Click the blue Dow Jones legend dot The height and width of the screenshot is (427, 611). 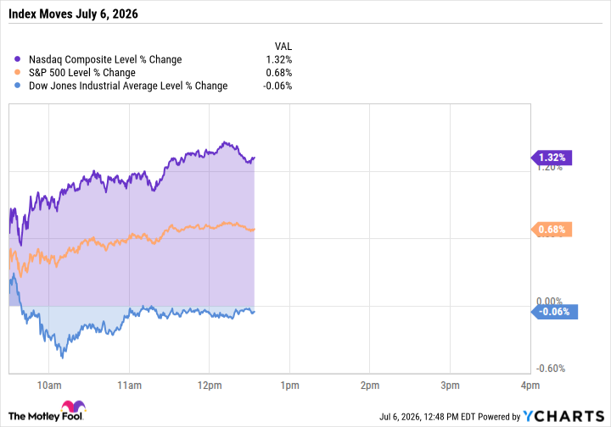17,86
